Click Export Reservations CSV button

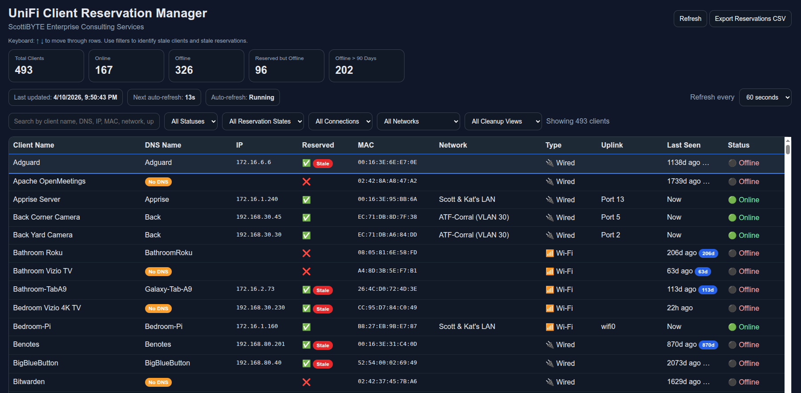(750, 19)
